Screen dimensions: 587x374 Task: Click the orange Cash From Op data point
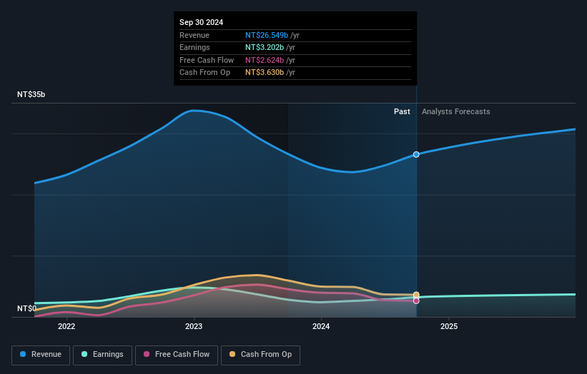pyautogui.click(x=416, y=295)
